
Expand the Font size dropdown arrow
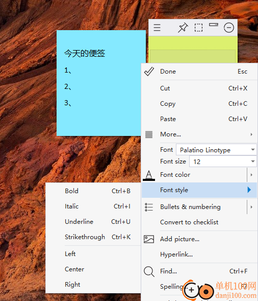[x=252, y=161]
